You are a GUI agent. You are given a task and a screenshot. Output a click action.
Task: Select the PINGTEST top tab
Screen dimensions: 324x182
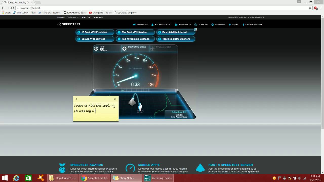point(87,17)
